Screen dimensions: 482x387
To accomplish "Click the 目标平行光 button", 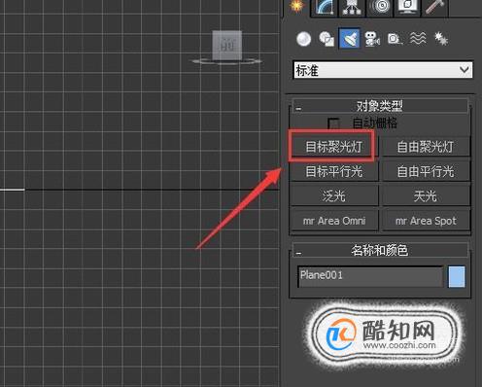I will tap(334, 171).
